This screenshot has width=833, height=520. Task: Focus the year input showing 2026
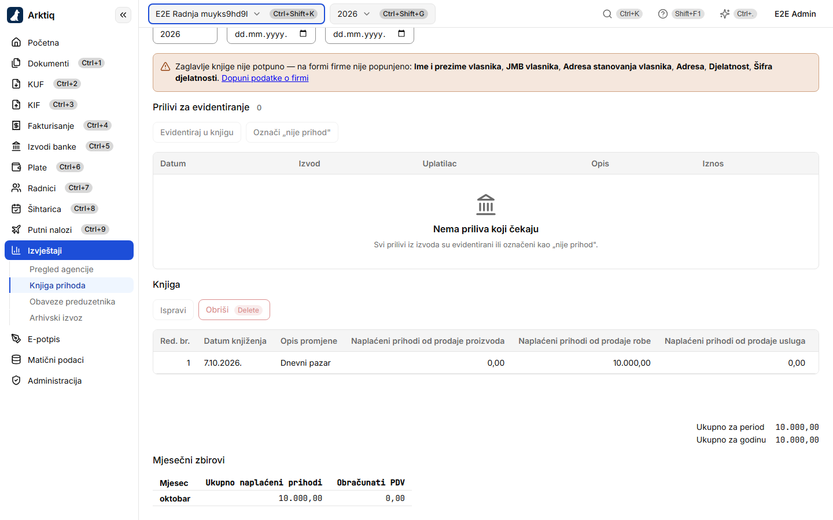pos(185,34)
